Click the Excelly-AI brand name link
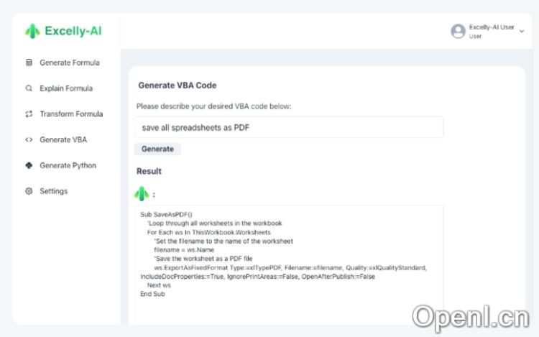This screenshot has width=539, height=337. 73,31
